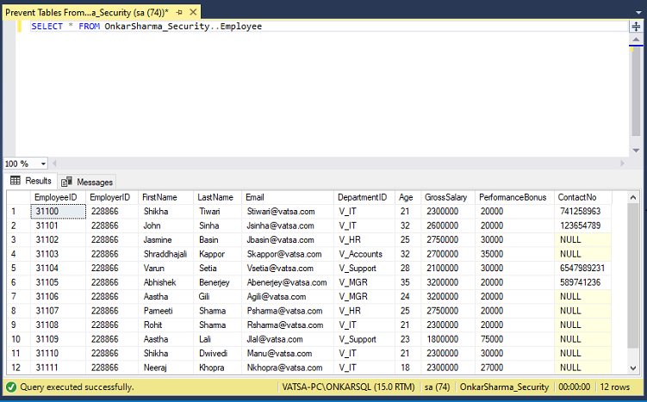The height and width of the screenshot is (402, 647).
Task: Click the ContactNo column header
Action: coord(577,197)
